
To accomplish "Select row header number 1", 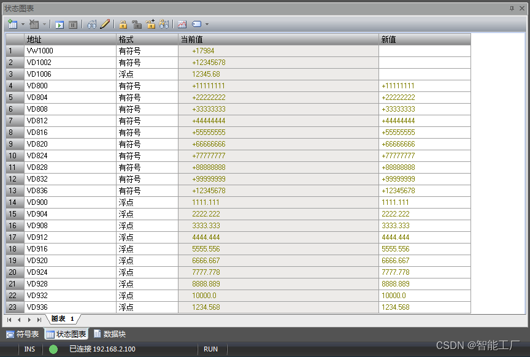I will (x=15, y=51).
